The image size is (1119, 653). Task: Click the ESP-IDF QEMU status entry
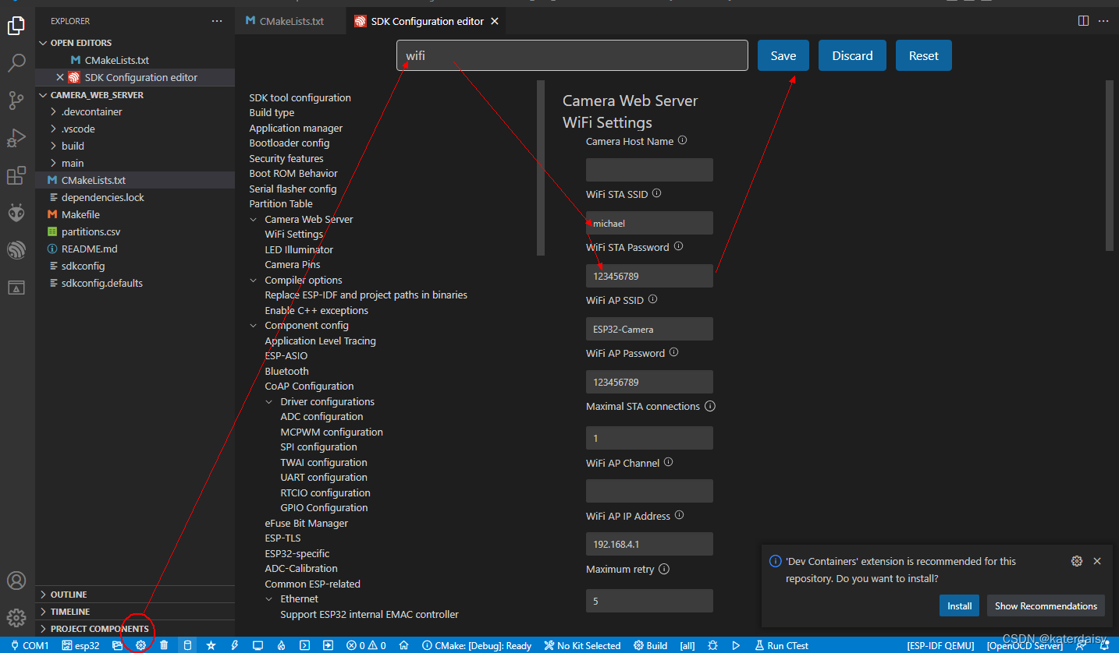tap(940, 645)
